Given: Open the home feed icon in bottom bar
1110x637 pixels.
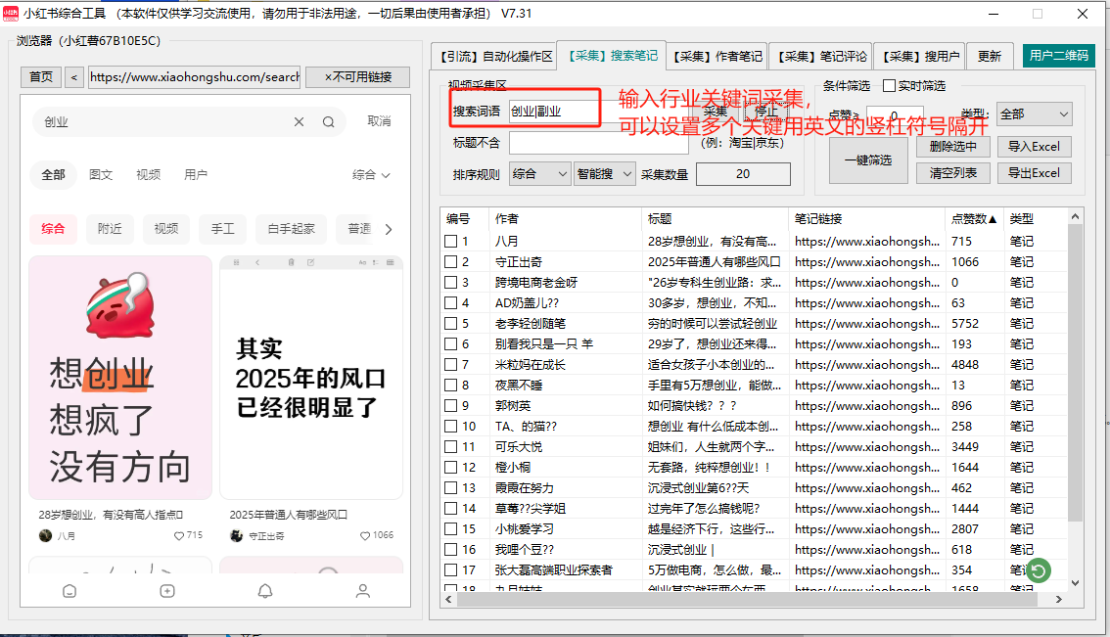Looking at the screenshot, I should tap(69, 591).
